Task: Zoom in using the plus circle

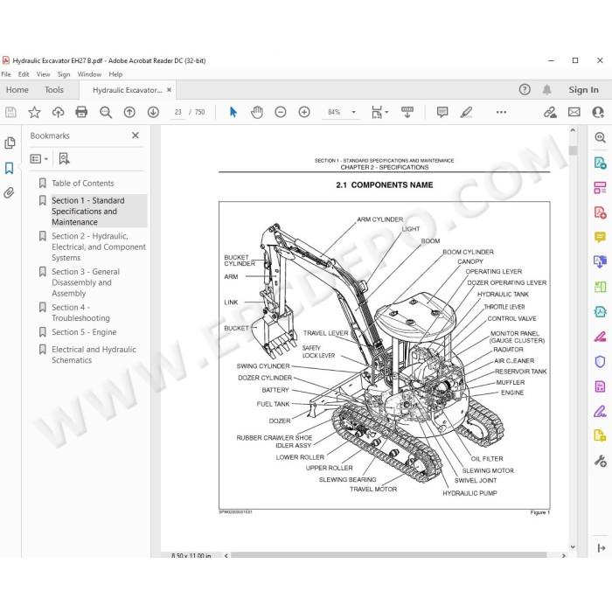Action: pos(304,113)
